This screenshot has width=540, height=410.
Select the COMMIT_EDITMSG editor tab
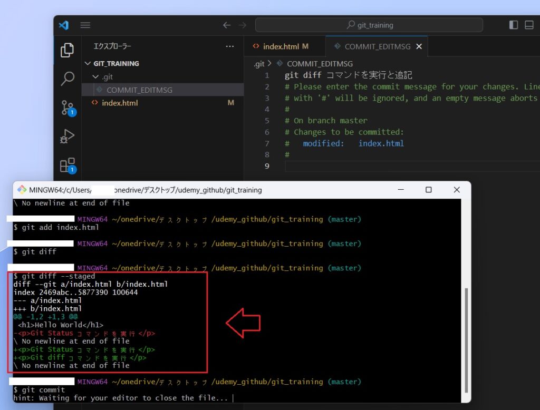tap(377, 46)
